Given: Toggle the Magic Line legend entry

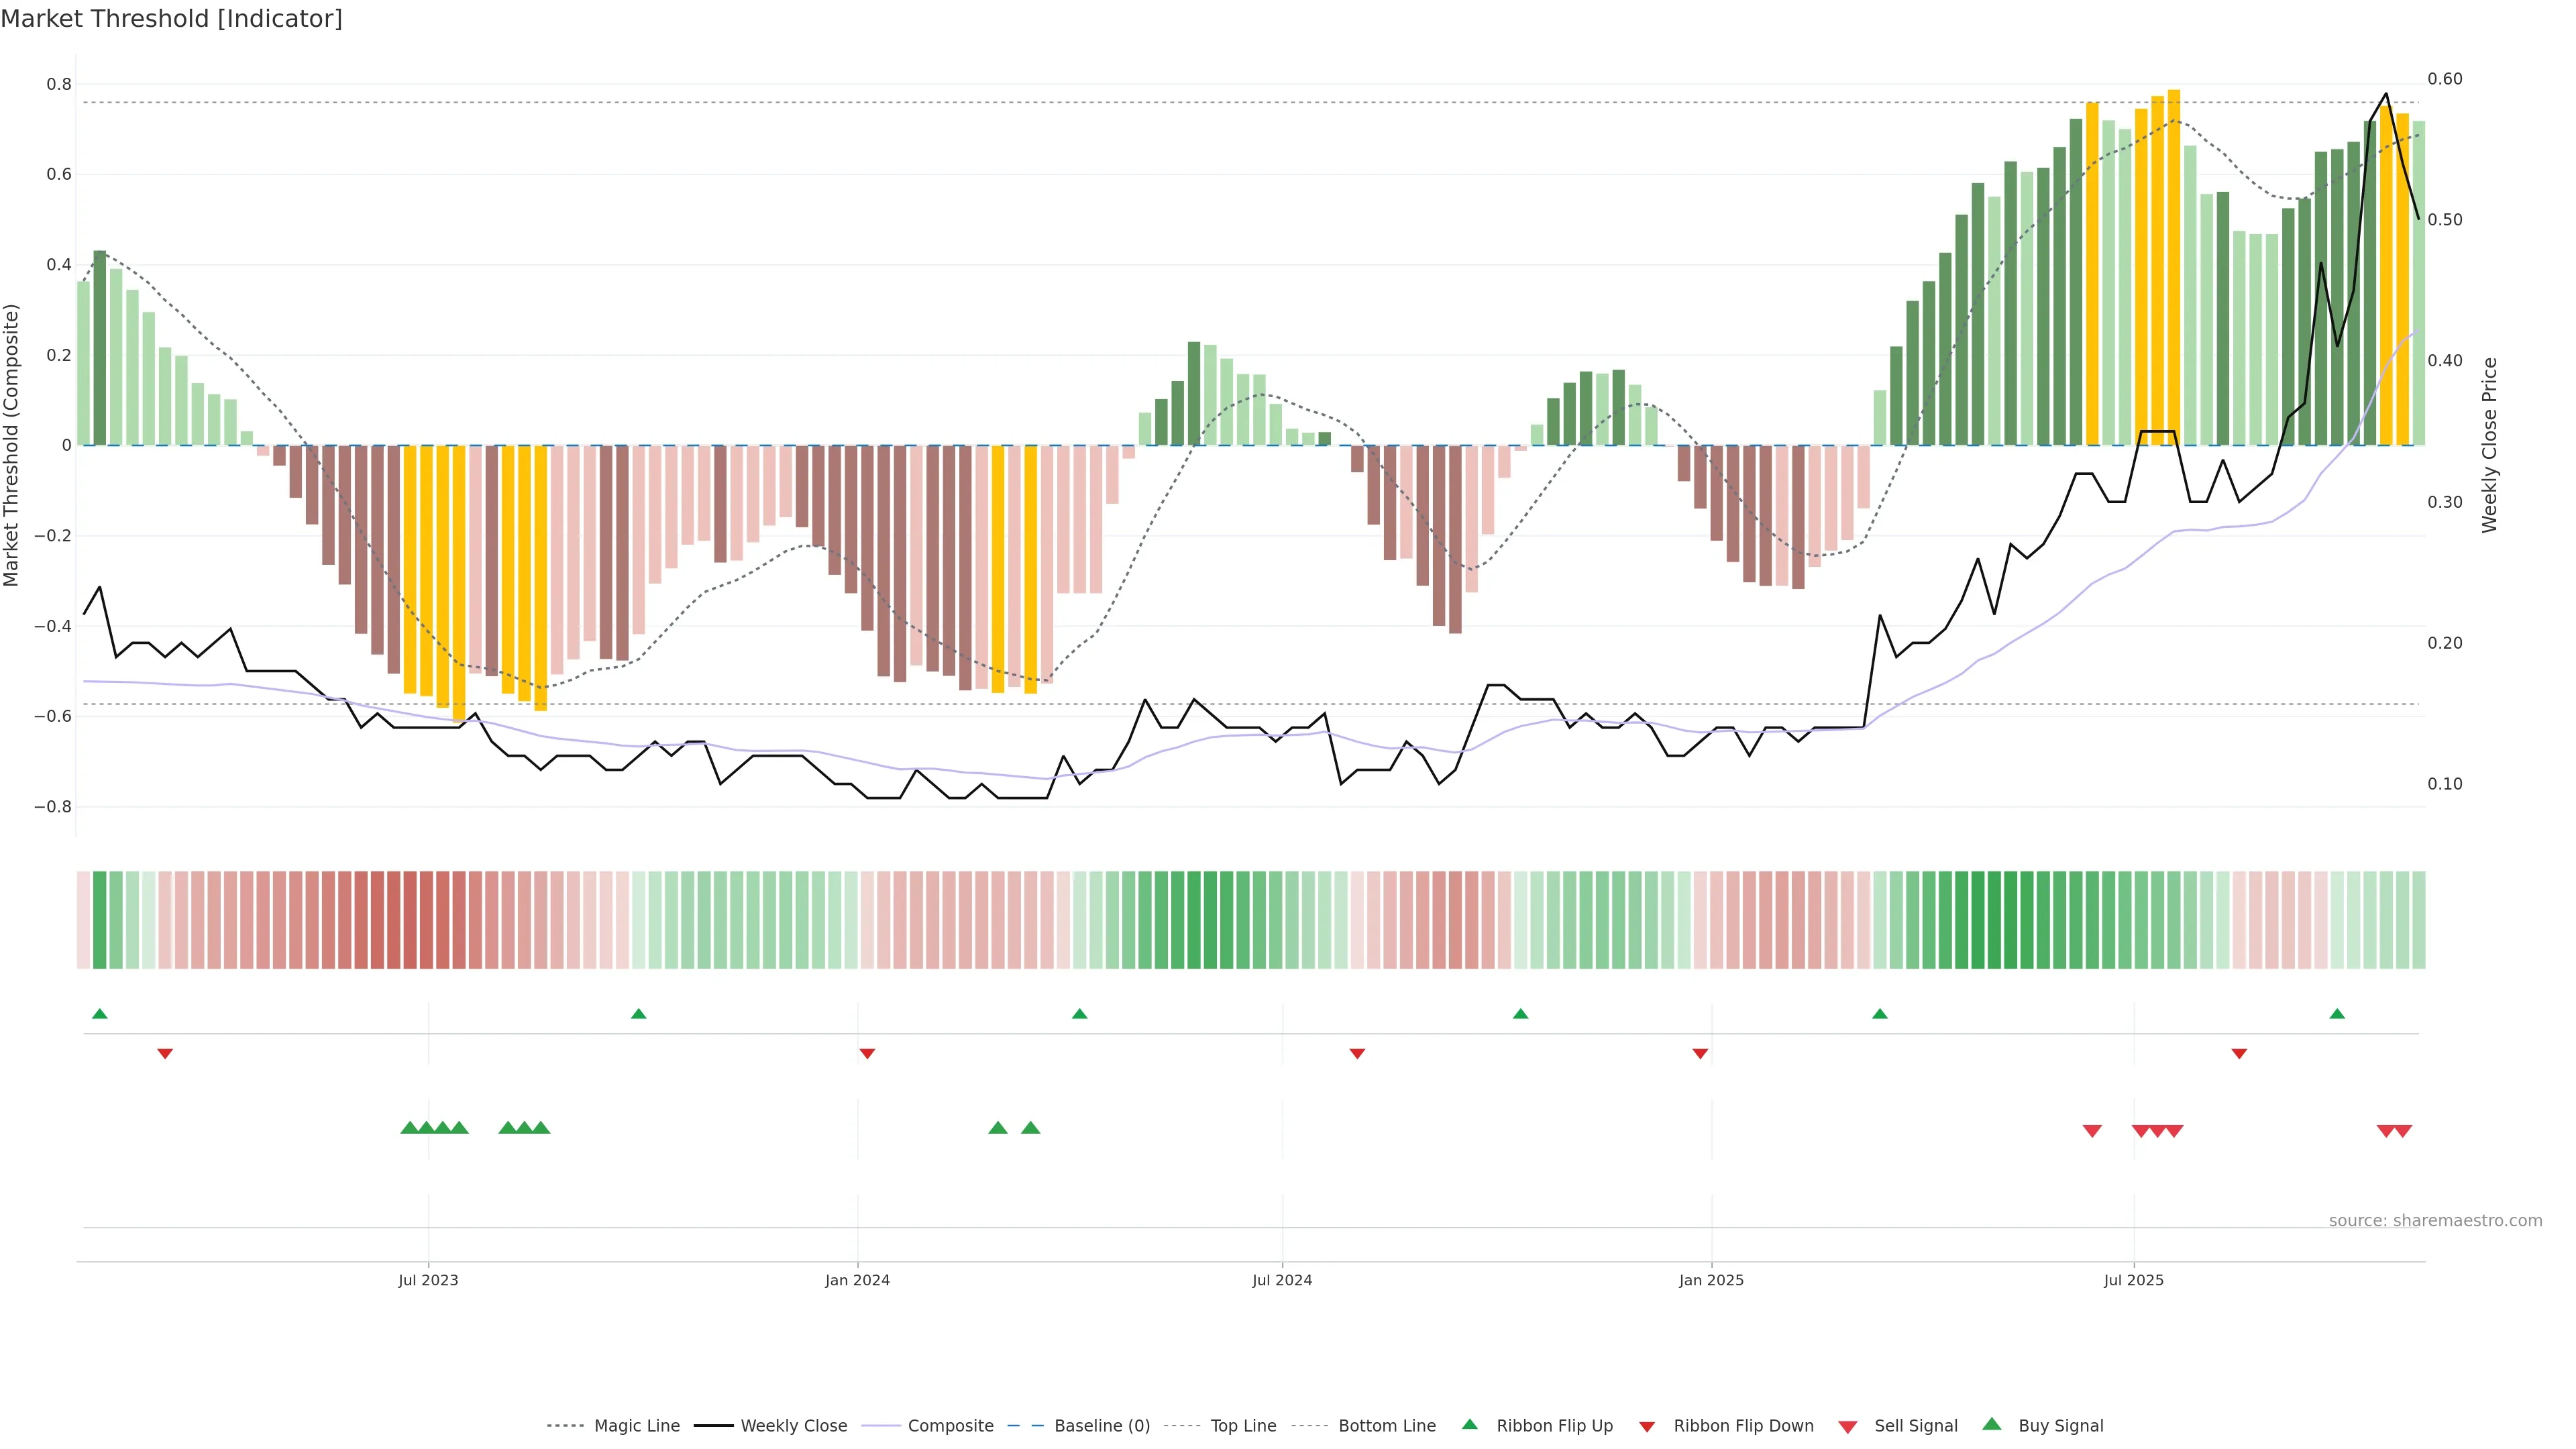Looking at the screenshot, I should [636, 1426].
